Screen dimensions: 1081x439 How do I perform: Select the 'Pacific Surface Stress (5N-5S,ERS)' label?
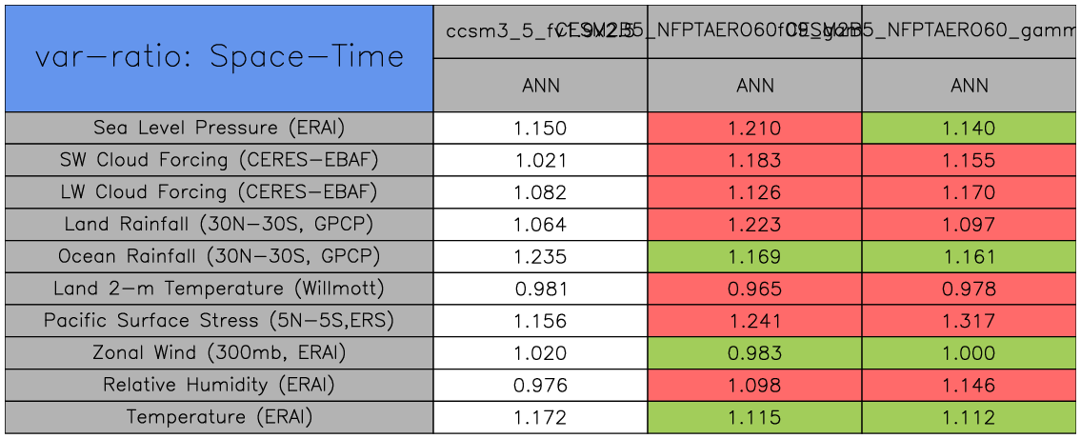tap(219, 321)
